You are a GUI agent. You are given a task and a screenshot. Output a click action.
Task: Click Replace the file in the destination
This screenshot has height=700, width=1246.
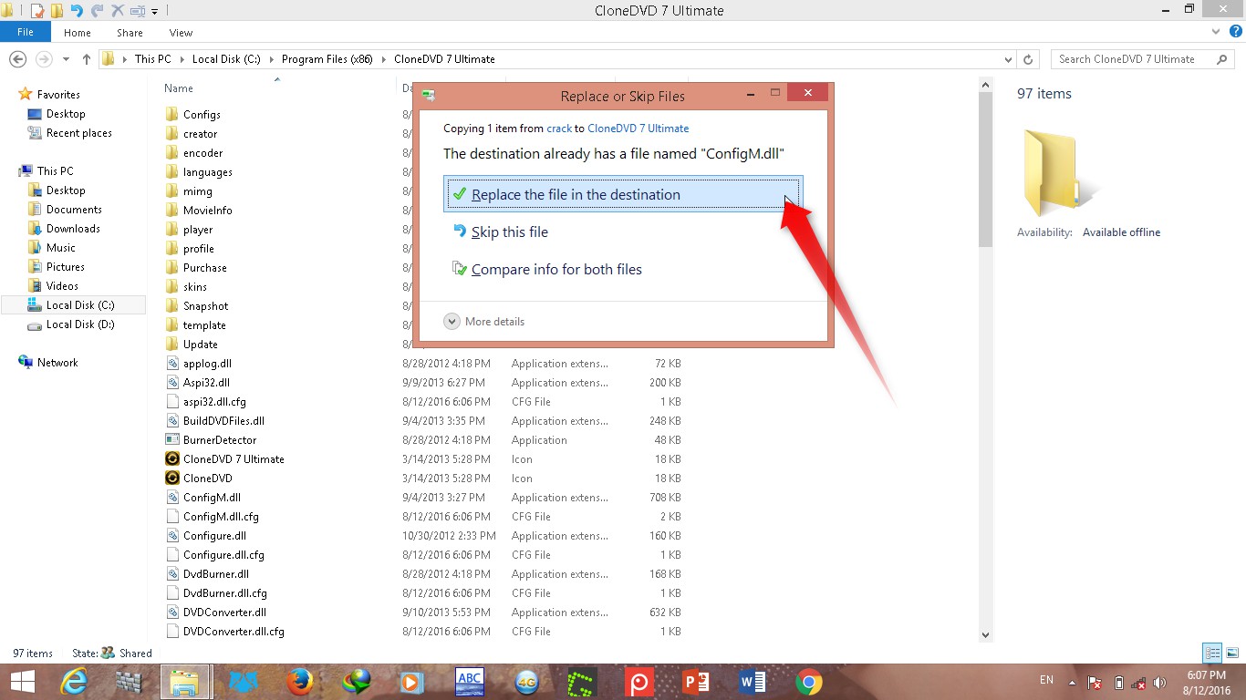(623, 194)
